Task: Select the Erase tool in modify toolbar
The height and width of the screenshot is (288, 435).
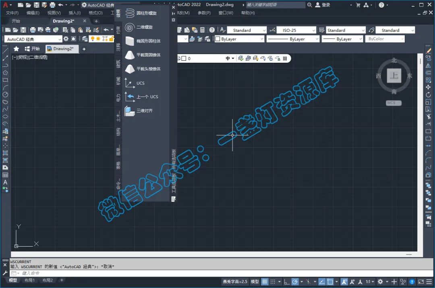Action: [x=428, y=51]
